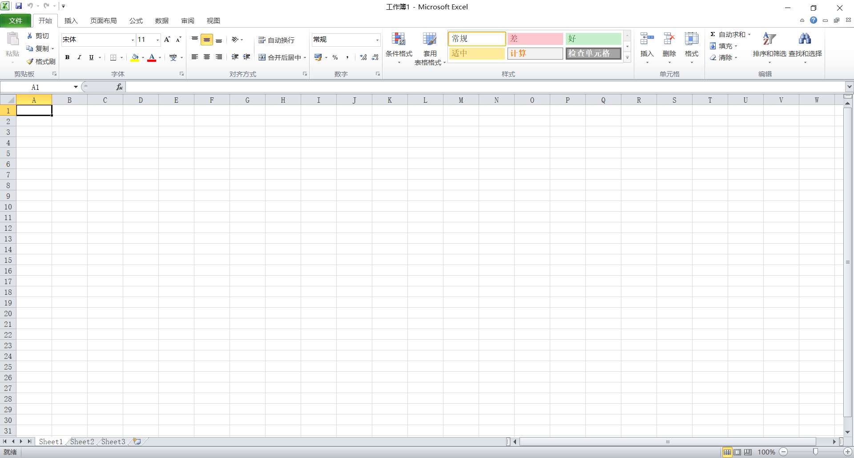
Task: Click the Format cells (格式) icon
Action: pyautogui.click(x=691, y=39)
